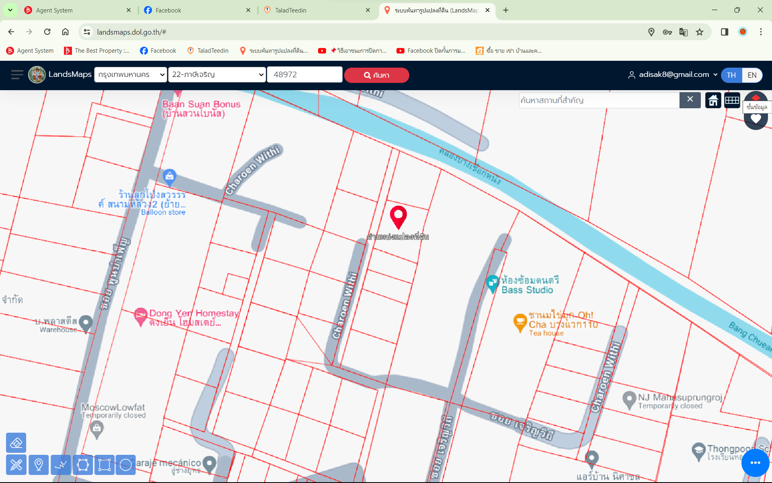
Task: Open the tab search dropdown arrow
Action: coord(10,10)
